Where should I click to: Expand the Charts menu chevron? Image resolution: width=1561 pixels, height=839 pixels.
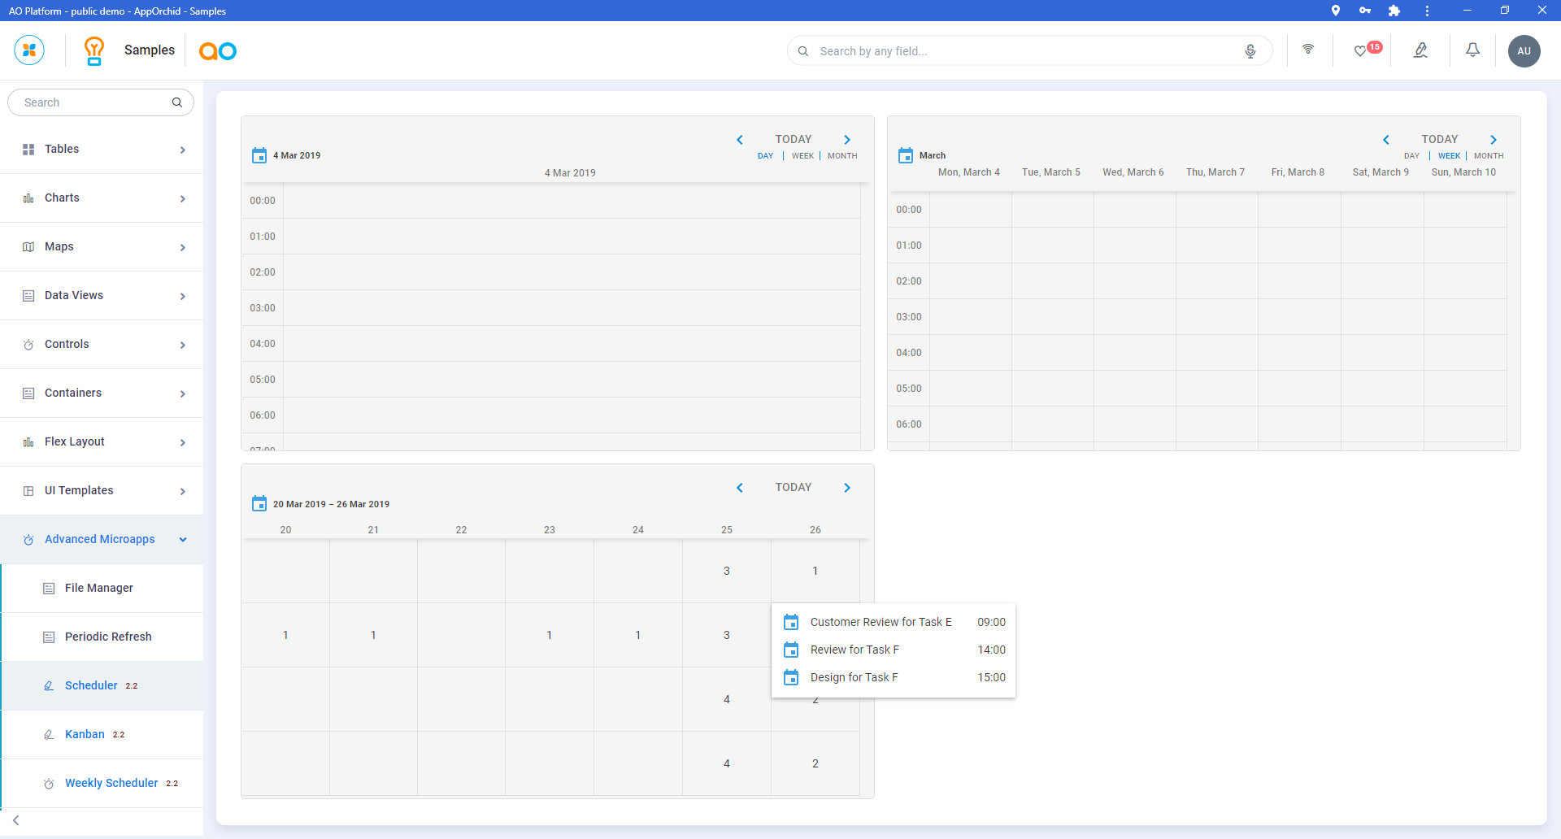182,198
